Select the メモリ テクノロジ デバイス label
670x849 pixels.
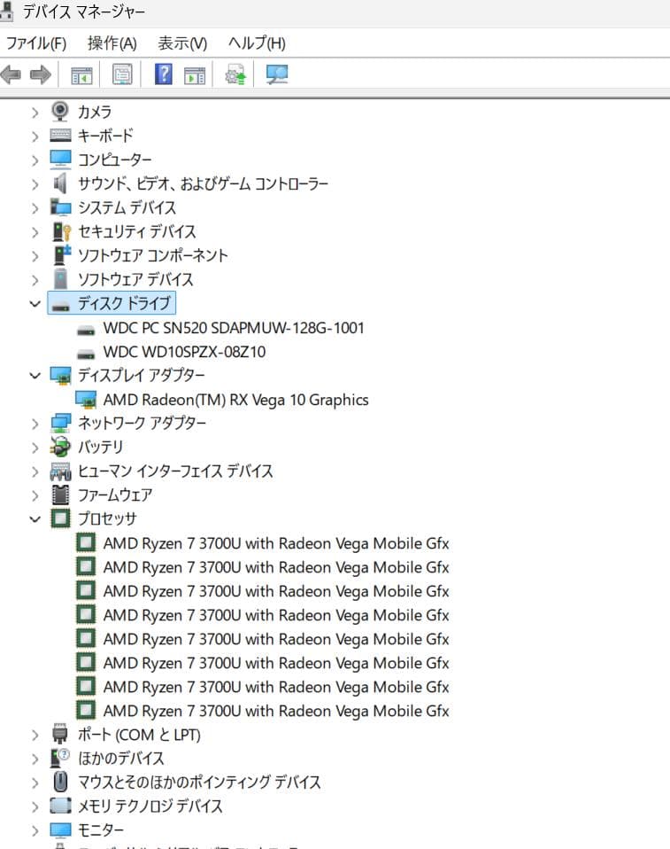pos(150,806)
